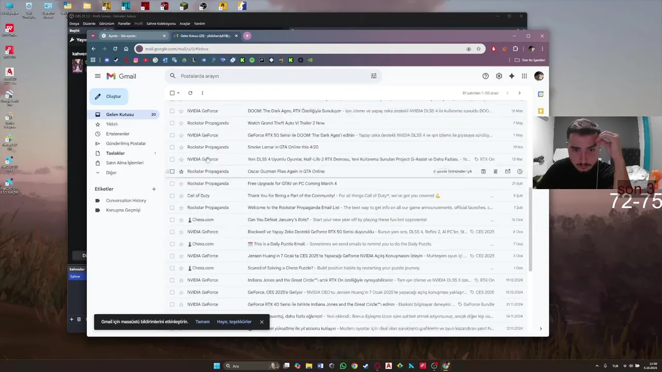Check the Watch Grand Theft Auto VI Trailer email
The image size is (662, 372).
[x=172, y=123]
